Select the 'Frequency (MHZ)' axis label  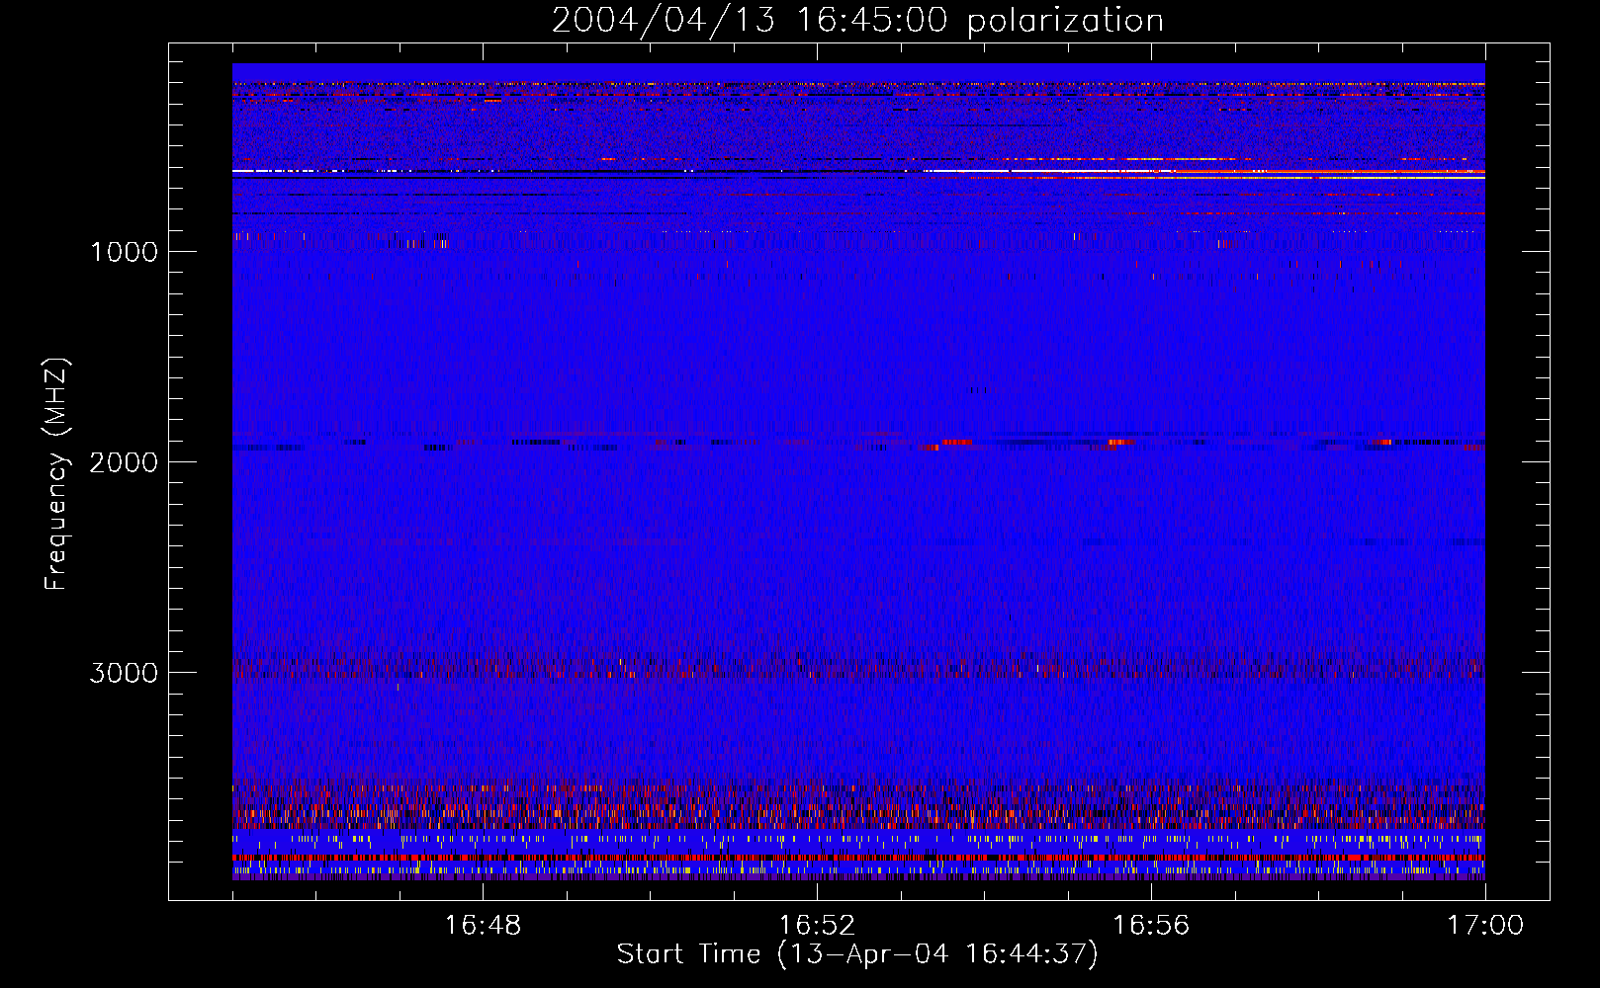[56, 474]
